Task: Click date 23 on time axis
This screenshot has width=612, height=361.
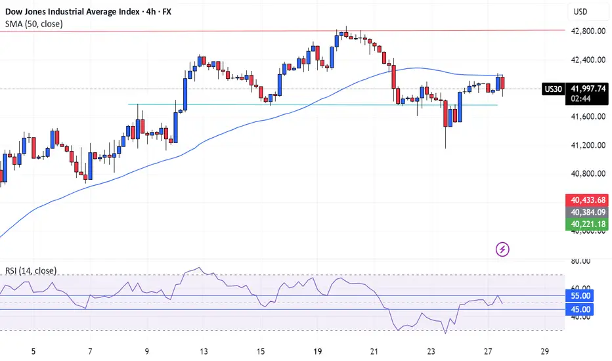Action: [431, 351]
